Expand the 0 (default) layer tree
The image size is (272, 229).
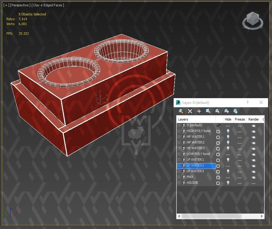click(x=179, y=125)
